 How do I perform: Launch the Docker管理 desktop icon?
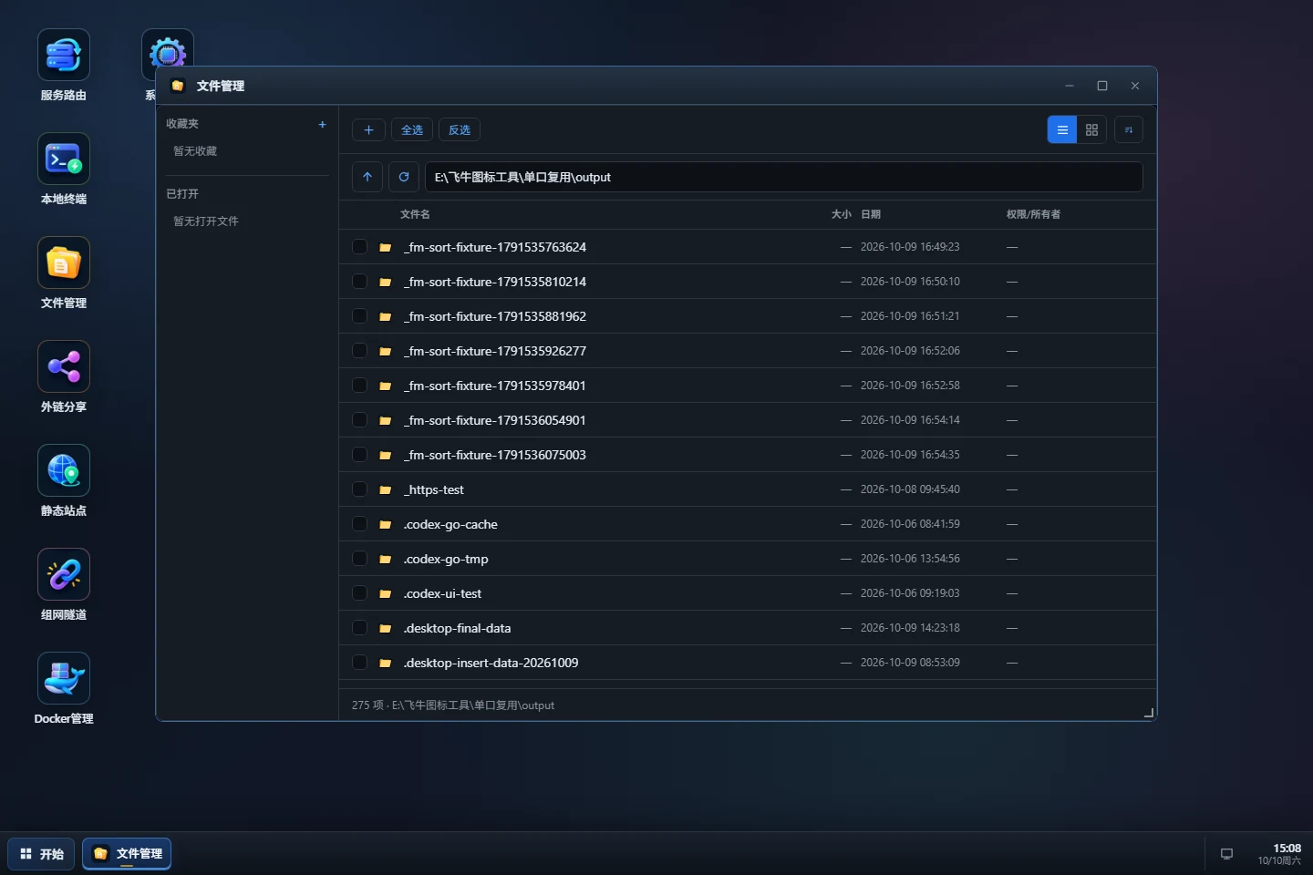pyautogui.click(x=64, y=679)
